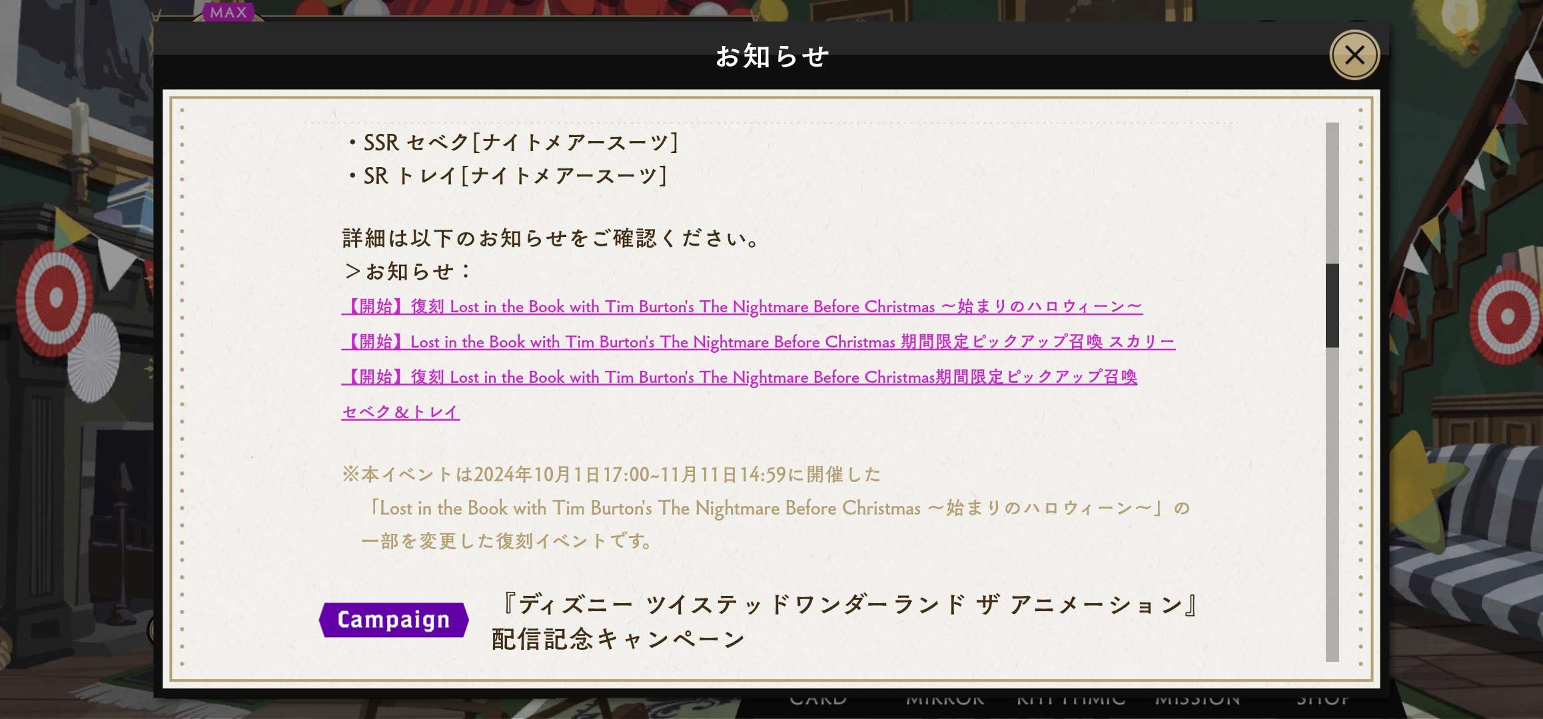Click the SSR セベク ナイトメアースーツ line
The image size is (1543, 719).
point(513,142)
